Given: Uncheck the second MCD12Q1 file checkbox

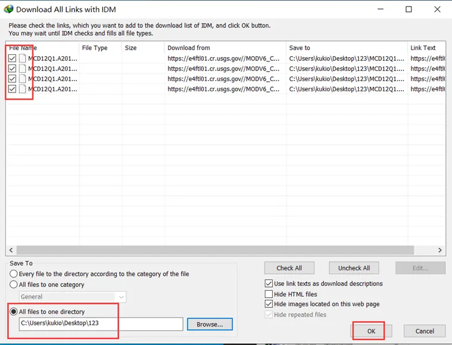Looking at the screenshot, I should pyautogui.click(x=12, y=69).
